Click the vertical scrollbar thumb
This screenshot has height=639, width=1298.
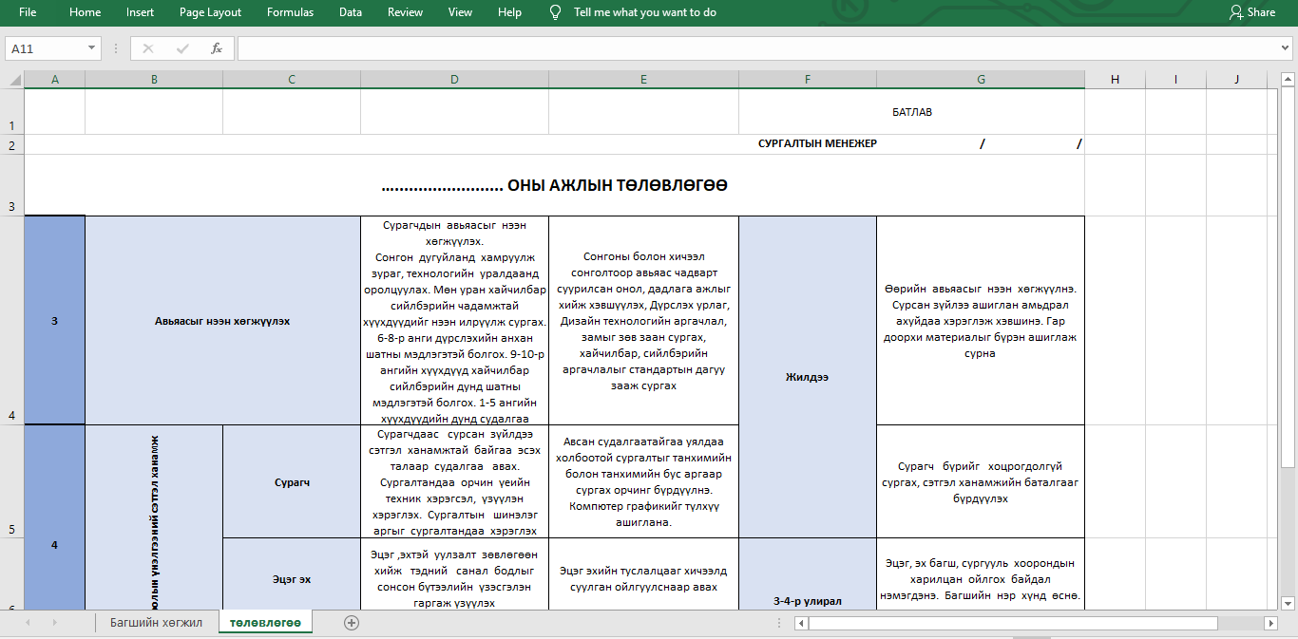tap(1288, 276)
